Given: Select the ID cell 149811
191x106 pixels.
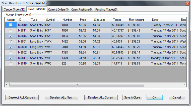Looking at the screenshot, I should click(23, 30).
